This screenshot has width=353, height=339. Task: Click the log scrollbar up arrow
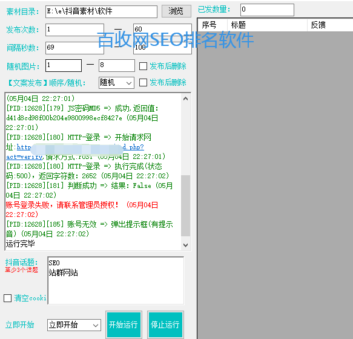click(185, 98)
